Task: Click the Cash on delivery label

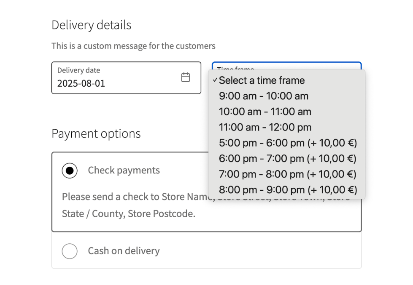Action: pos(124,251)
